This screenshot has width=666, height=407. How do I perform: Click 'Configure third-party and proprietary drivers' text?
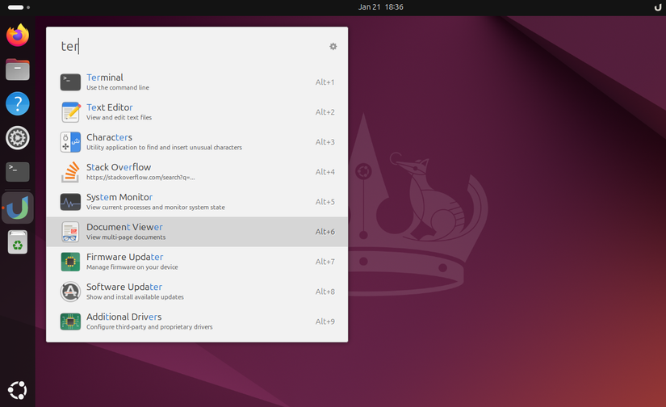tap(149, 327)
